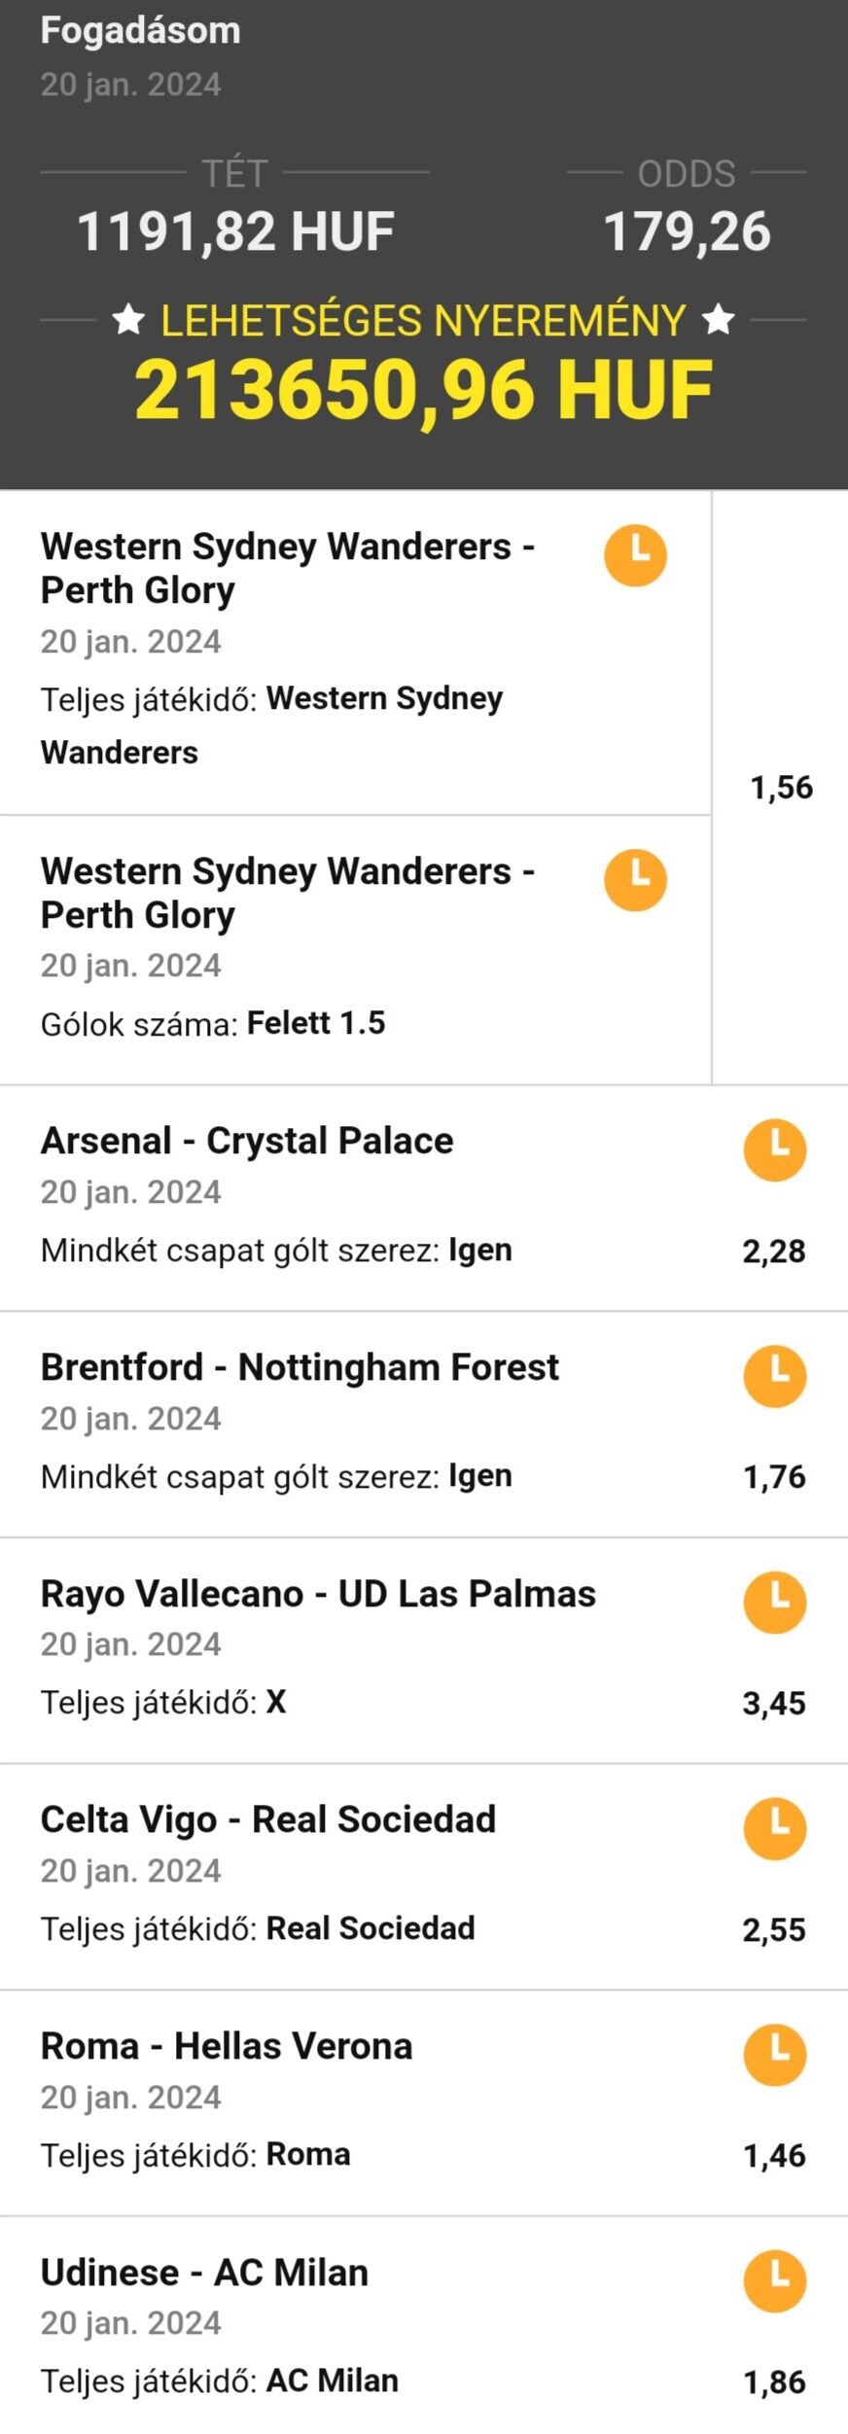Viewport: 848px width, 2434px height.
Task: Click the 2,28 odds for Arsenal both-score bet
Action: (x=774, y=1251)
